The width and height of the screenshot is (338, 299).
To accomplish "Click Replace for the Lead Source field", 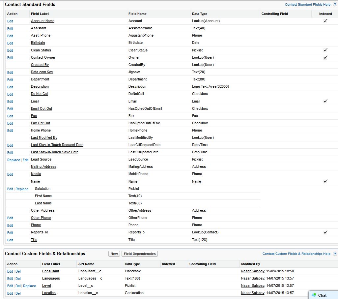I will [x=14, y=160].
